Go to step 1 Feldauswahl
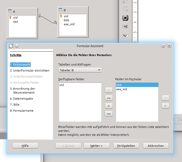This screenshot has height=162, width=182. point(20,64)
